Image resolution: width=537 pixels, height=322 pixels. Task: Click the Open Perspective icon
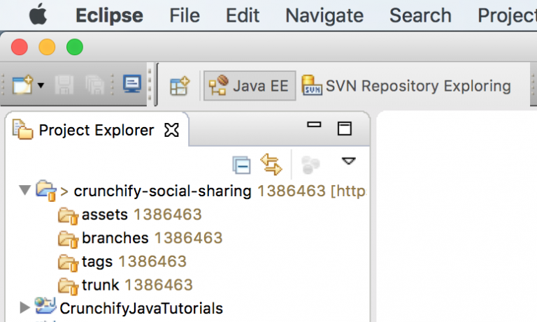click(180, 86)
